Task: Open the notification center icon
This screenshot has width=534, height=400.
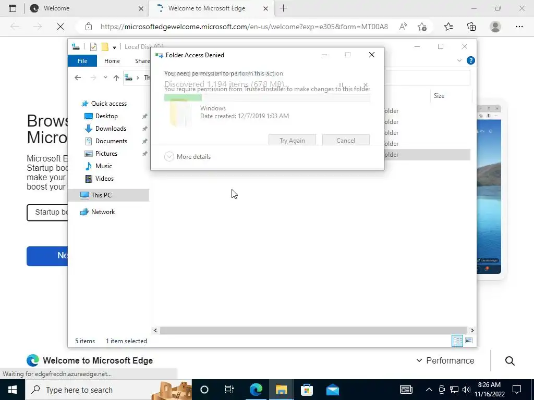Action: point(517,390)
